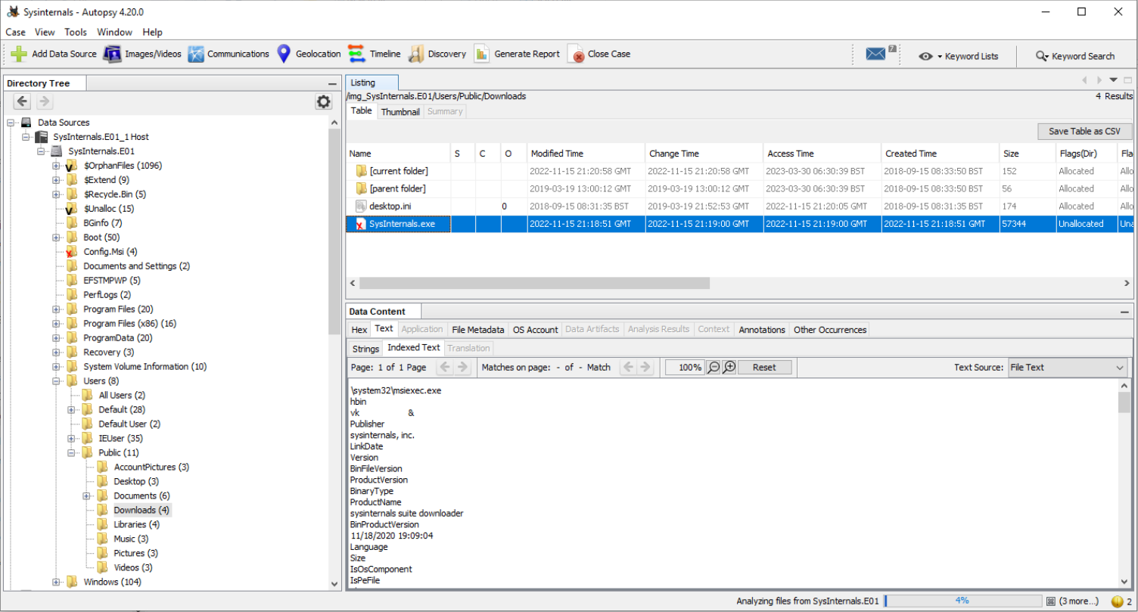Viewport: 1138px width, 612px height.
Task: Click the Directory Tree forward arrow
Action: click(44, 101)
